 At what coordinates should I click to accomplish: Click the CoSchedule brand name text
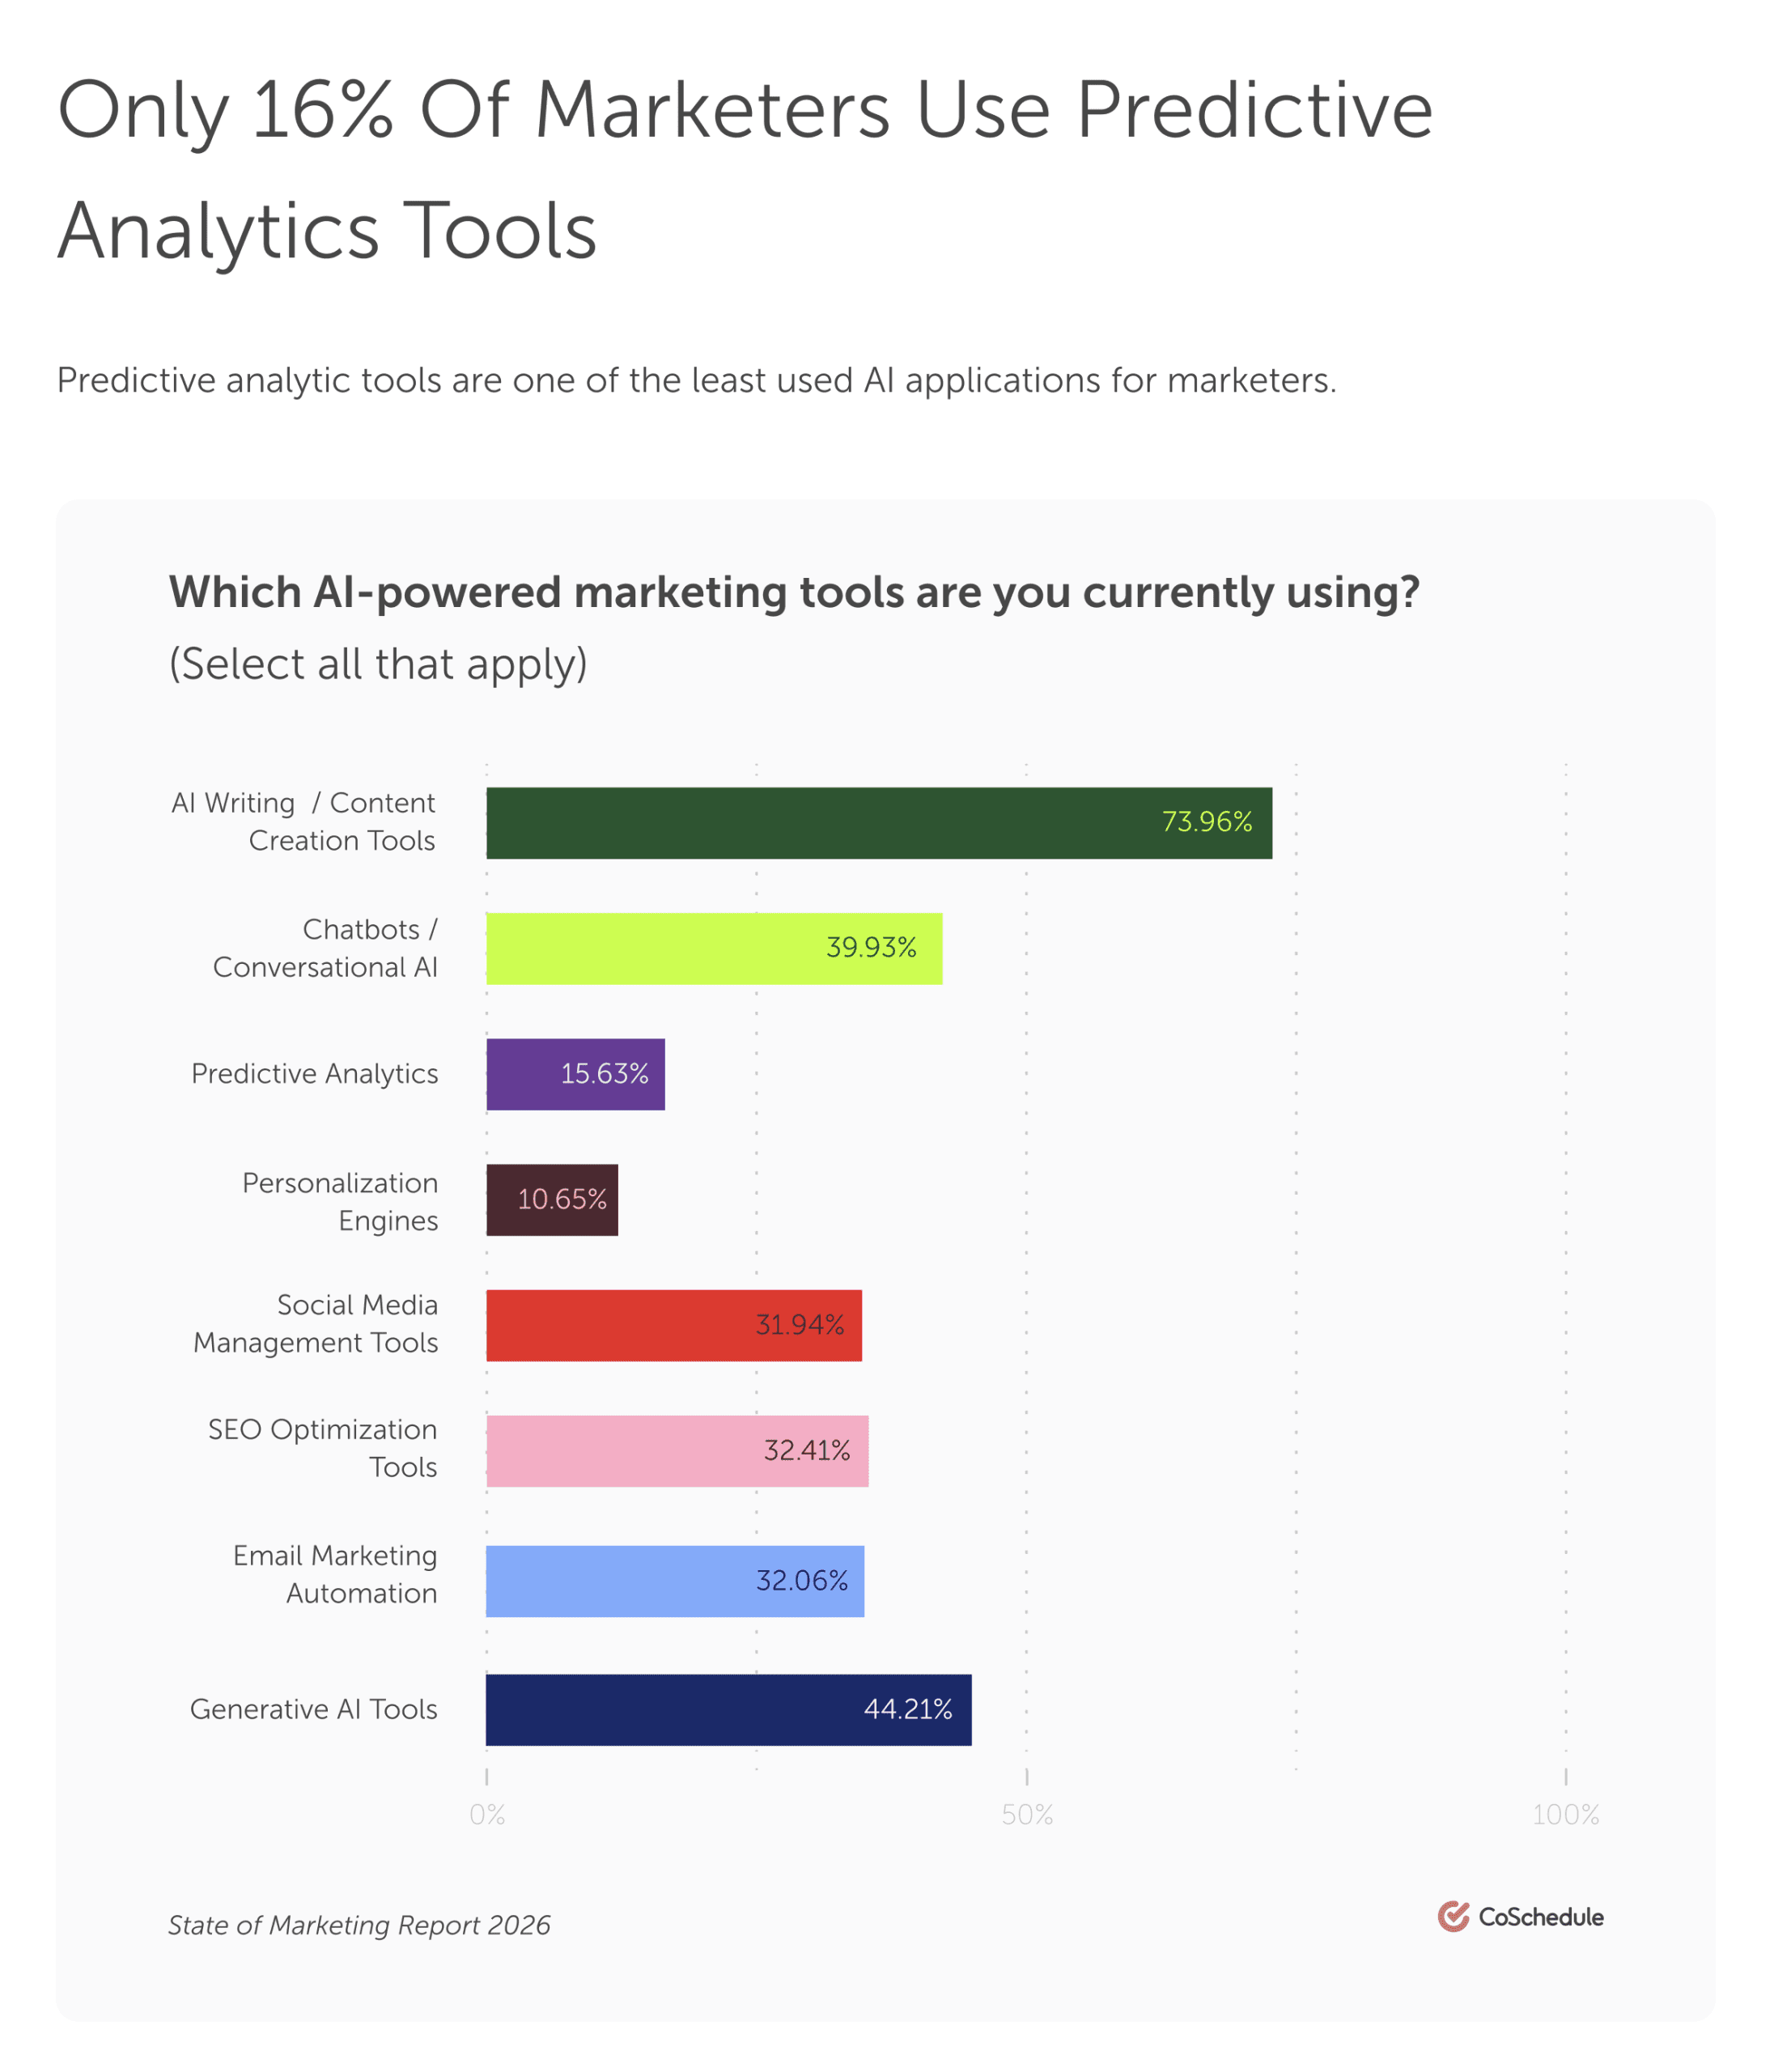(x=1540, y=1917)
